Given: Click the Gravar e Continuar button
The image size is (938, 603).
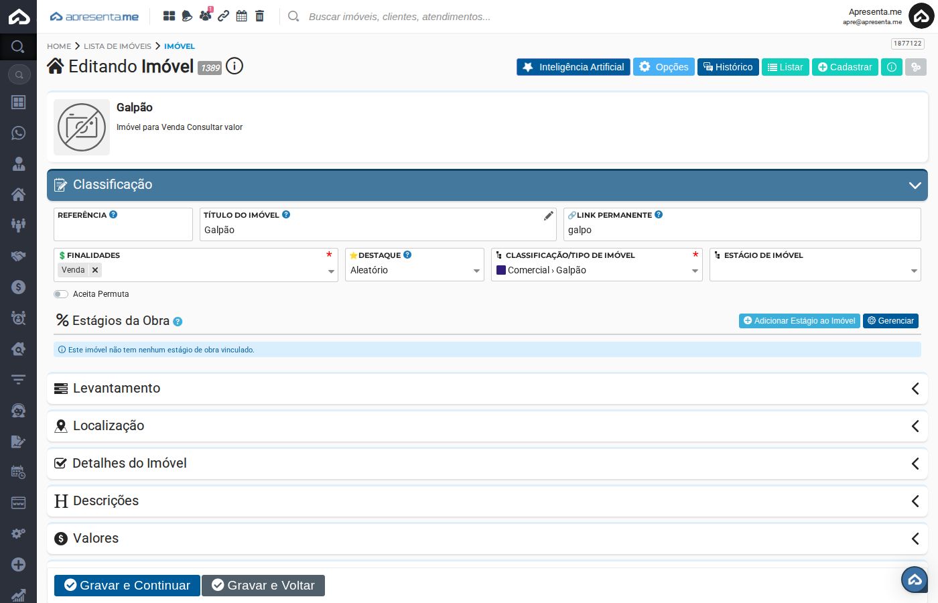Looking at the screenshot, I should [127, 586].
